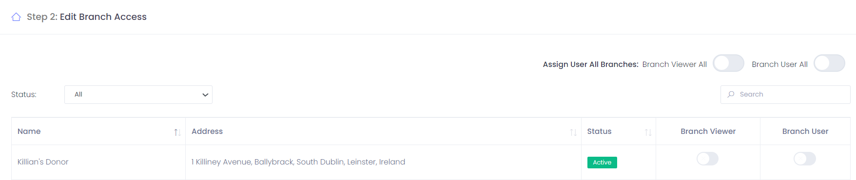Select the Killian's Donor row name
Screen dimensions: 856x180
click(43, 162)
